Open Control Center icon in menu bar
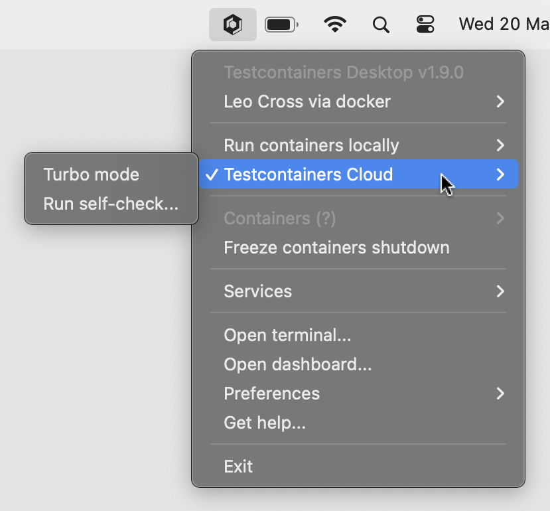 point(425,24)
